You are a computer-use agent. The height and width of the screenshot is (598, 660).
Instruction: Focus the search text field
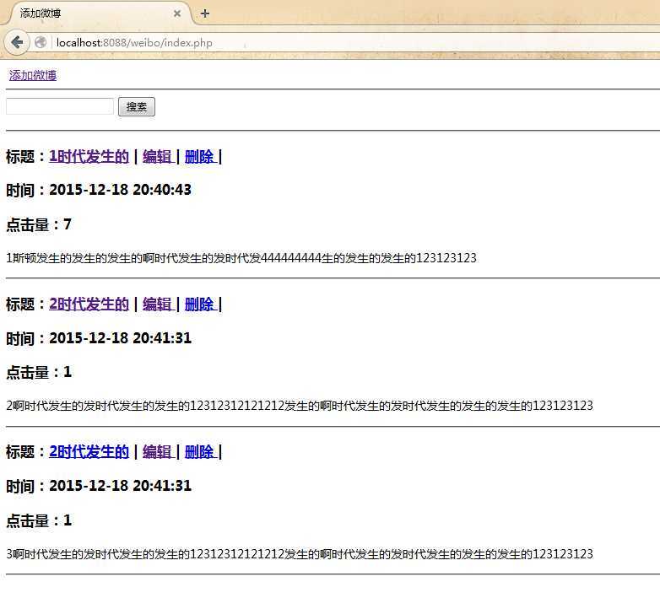tap(60, 106)
